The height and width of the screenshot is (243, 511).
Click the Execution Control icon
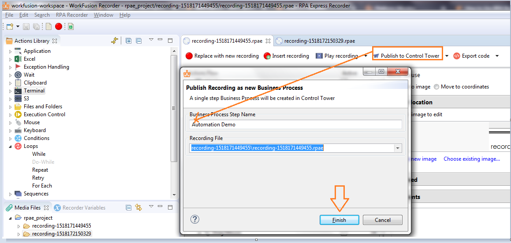tap(18, 114)
